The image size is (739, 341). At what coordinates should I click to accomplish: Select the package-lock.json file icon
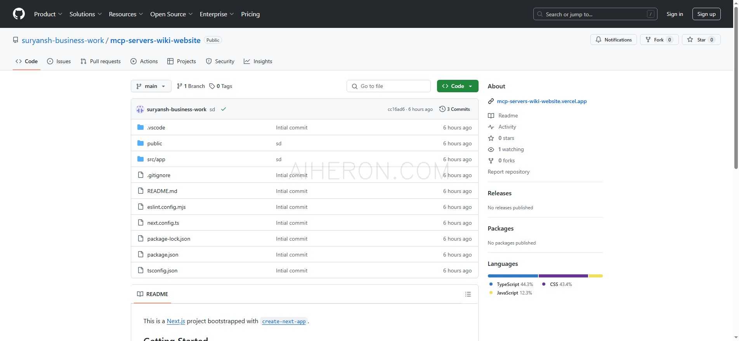pyautogui.click(x=141, y=239)
